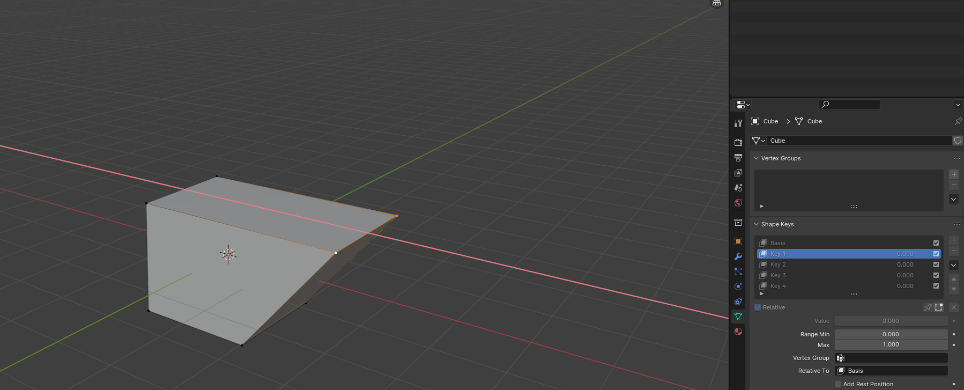Image resolution: width=964 pixels, height=390 pixels.
Task: Open the Material properties tab
Action: [x=738, y=332]
